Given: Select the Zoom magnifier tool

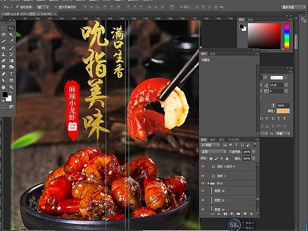Looking at the screenshot, I should click(x=11, y=87).
